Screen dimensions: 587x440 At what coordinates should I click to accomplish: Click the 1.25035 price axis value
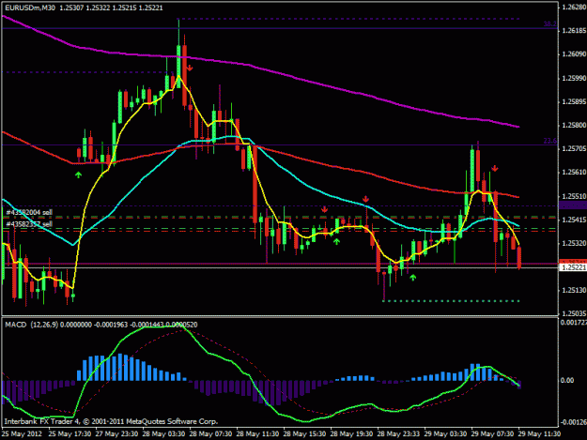click(574, 313)
